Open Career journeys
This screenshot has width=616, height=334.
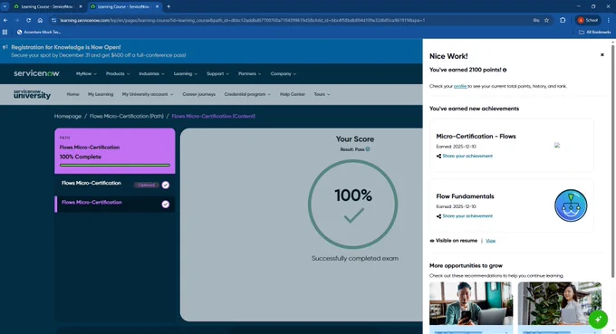(x=198, y=94)
